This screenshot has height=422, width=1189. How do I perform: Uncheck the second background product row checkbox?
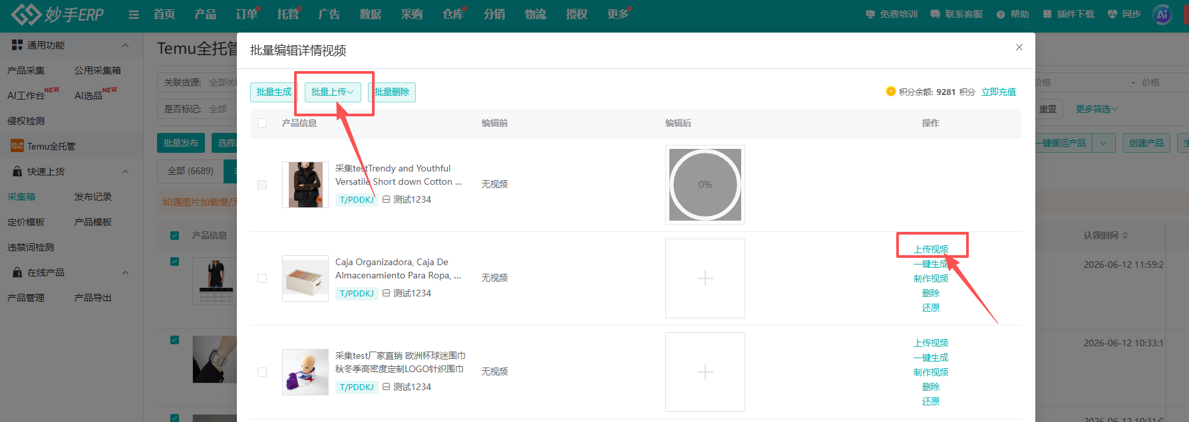coord(174,340)
